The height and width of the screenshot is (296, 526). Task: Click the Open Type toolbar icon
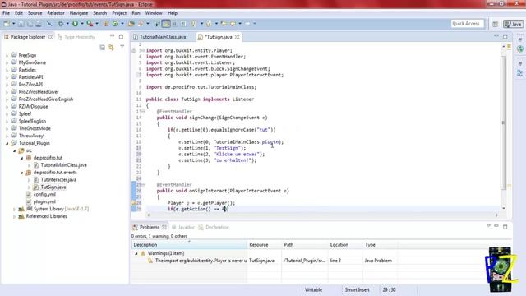(x=131, y=24)
